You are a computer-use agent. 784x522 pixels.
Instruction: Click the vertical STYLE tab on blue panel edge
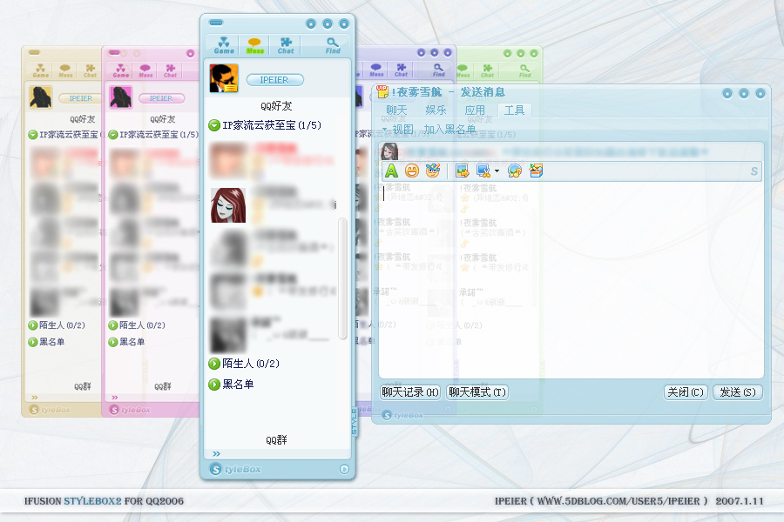354,421
